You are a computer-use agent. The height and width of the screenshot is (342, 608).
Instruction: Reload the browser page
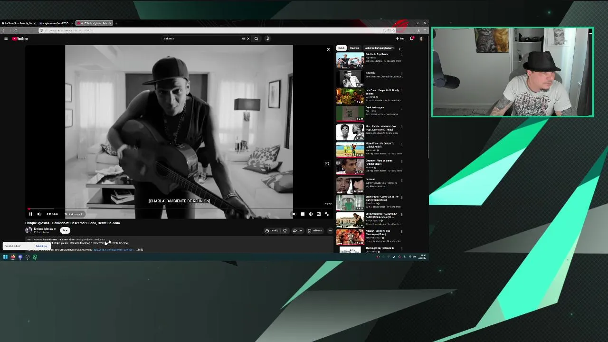click(16, 30)
